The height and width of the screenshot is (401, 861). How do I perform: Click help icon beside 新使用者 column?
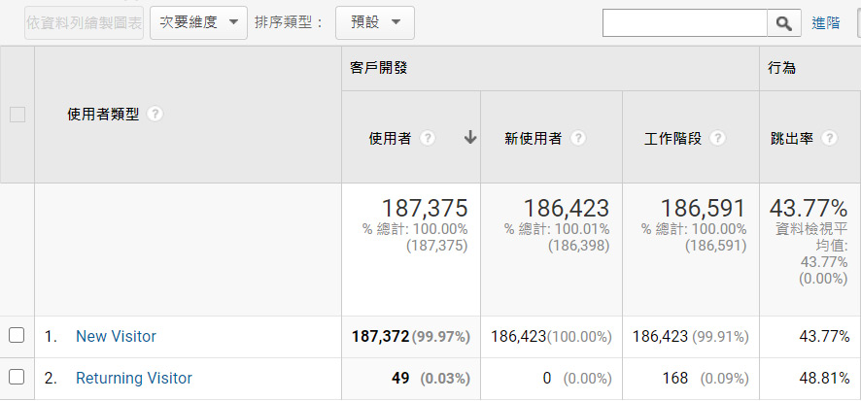pyautogui.click(x=578, y=139)
